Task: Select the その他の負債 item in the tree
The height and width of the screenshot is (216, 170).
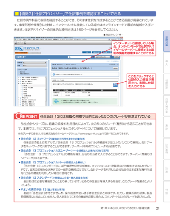Action: coord(27,96)
